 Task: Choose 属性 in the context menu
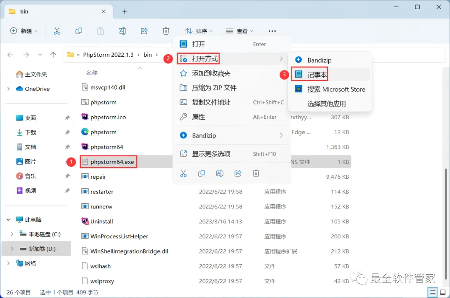(232, 117)
